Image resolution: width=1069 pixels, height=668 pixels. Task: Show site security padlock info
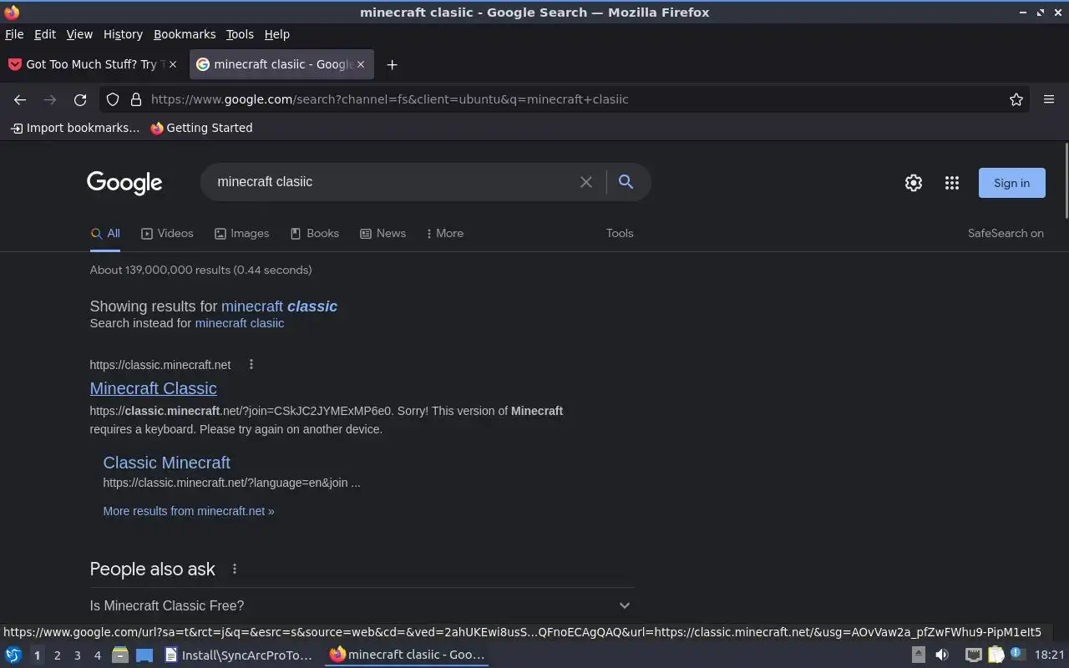pos(136,99)
